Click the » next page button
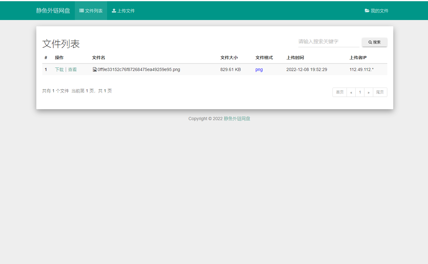Viewport: 428px width, 264px height. [369, 92]
